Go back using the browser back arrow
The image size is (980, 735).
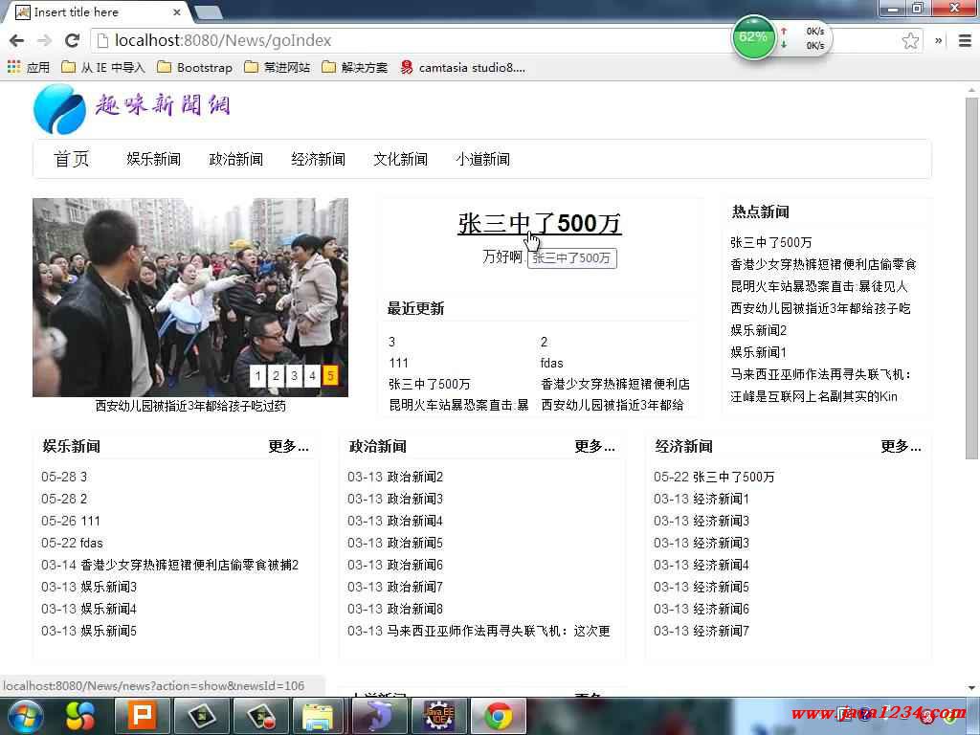pos(17,40)
